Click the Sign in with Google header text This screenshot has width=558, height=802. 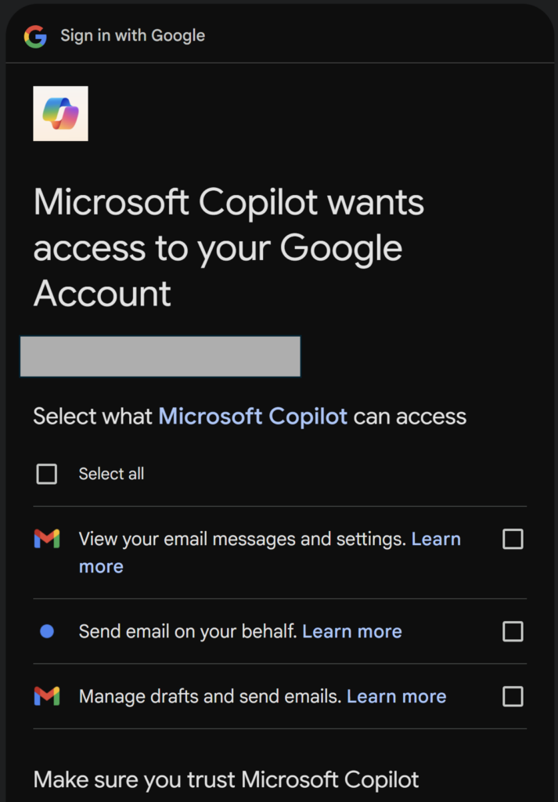(x=133, y=36)
